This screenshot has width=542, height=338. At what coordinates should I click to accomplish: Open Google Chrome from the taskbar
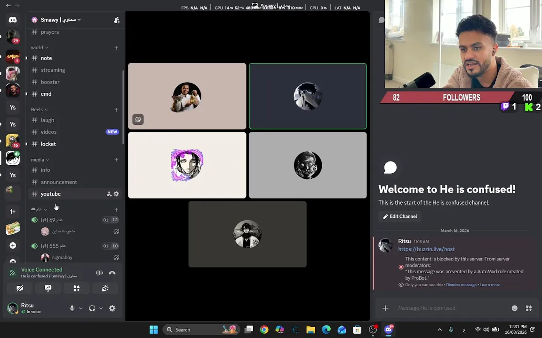(x=264, y=330)
